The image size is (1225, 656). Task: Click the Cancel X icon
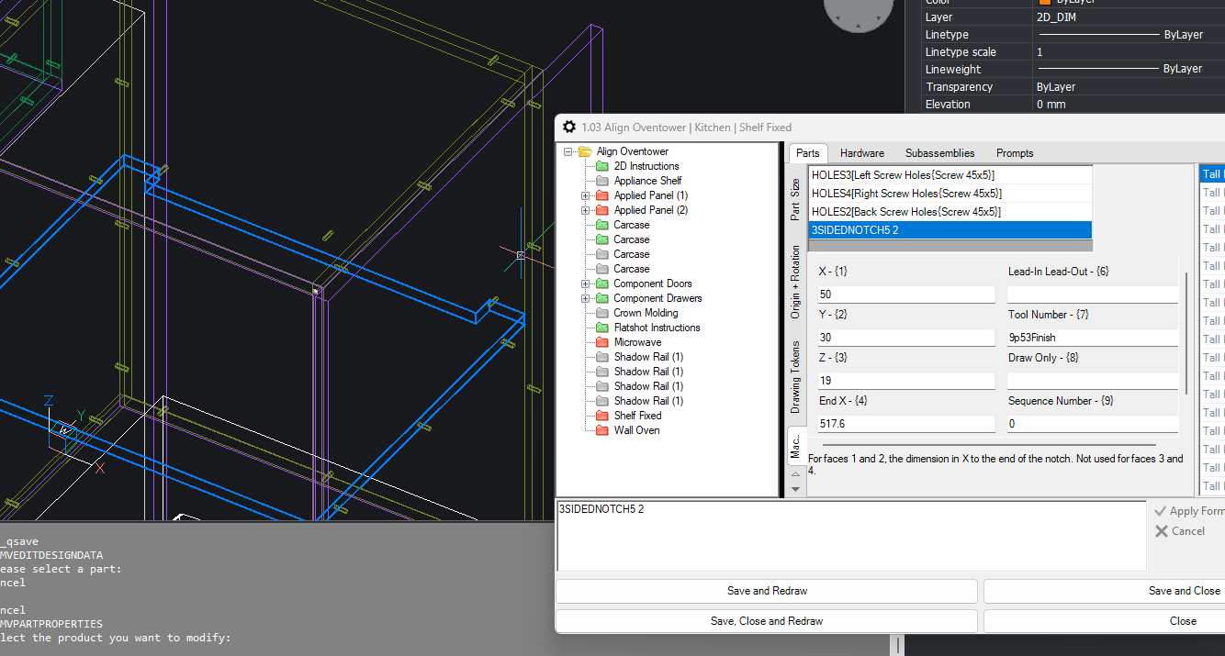1161,531
